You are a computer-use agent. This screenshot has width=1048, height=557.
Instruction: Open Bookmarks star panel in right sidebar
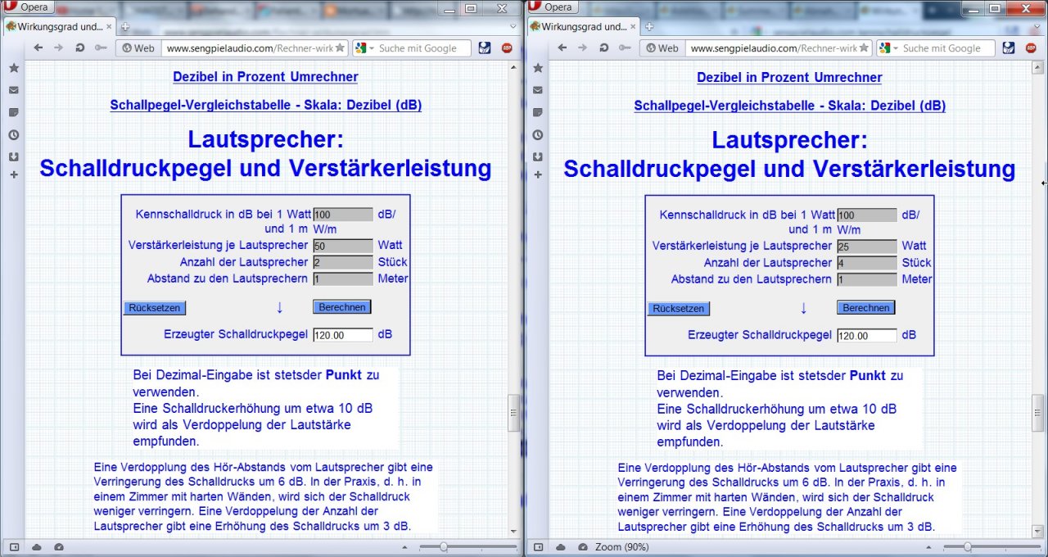pyautogui.click(x=537, y=68)
